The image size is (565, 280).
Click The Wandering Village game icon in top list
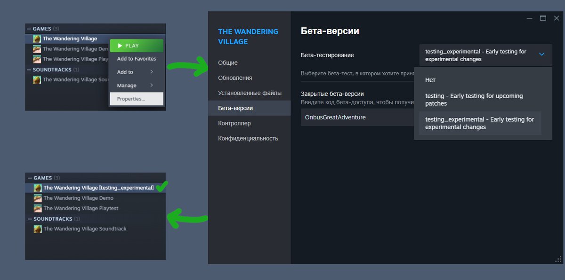click(37, 39)
